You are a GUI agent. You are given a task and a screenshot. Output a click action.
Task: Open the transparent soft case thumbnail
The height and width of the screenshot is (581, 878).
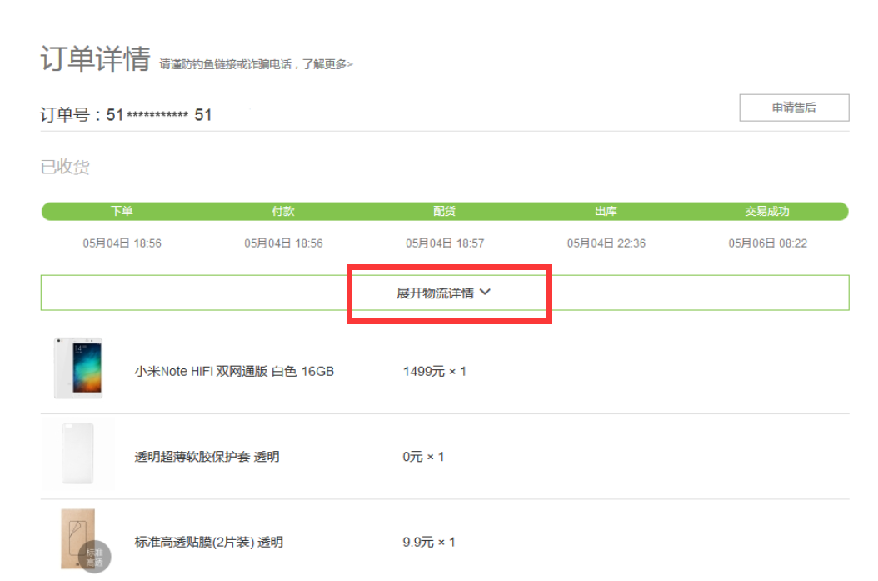pyautogui.click(x=77, y=455)
